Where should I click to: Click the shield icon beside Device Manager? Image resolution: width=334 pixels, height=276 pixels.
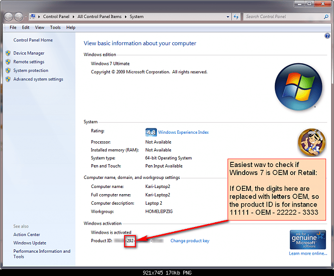click(x=8, y=53)
